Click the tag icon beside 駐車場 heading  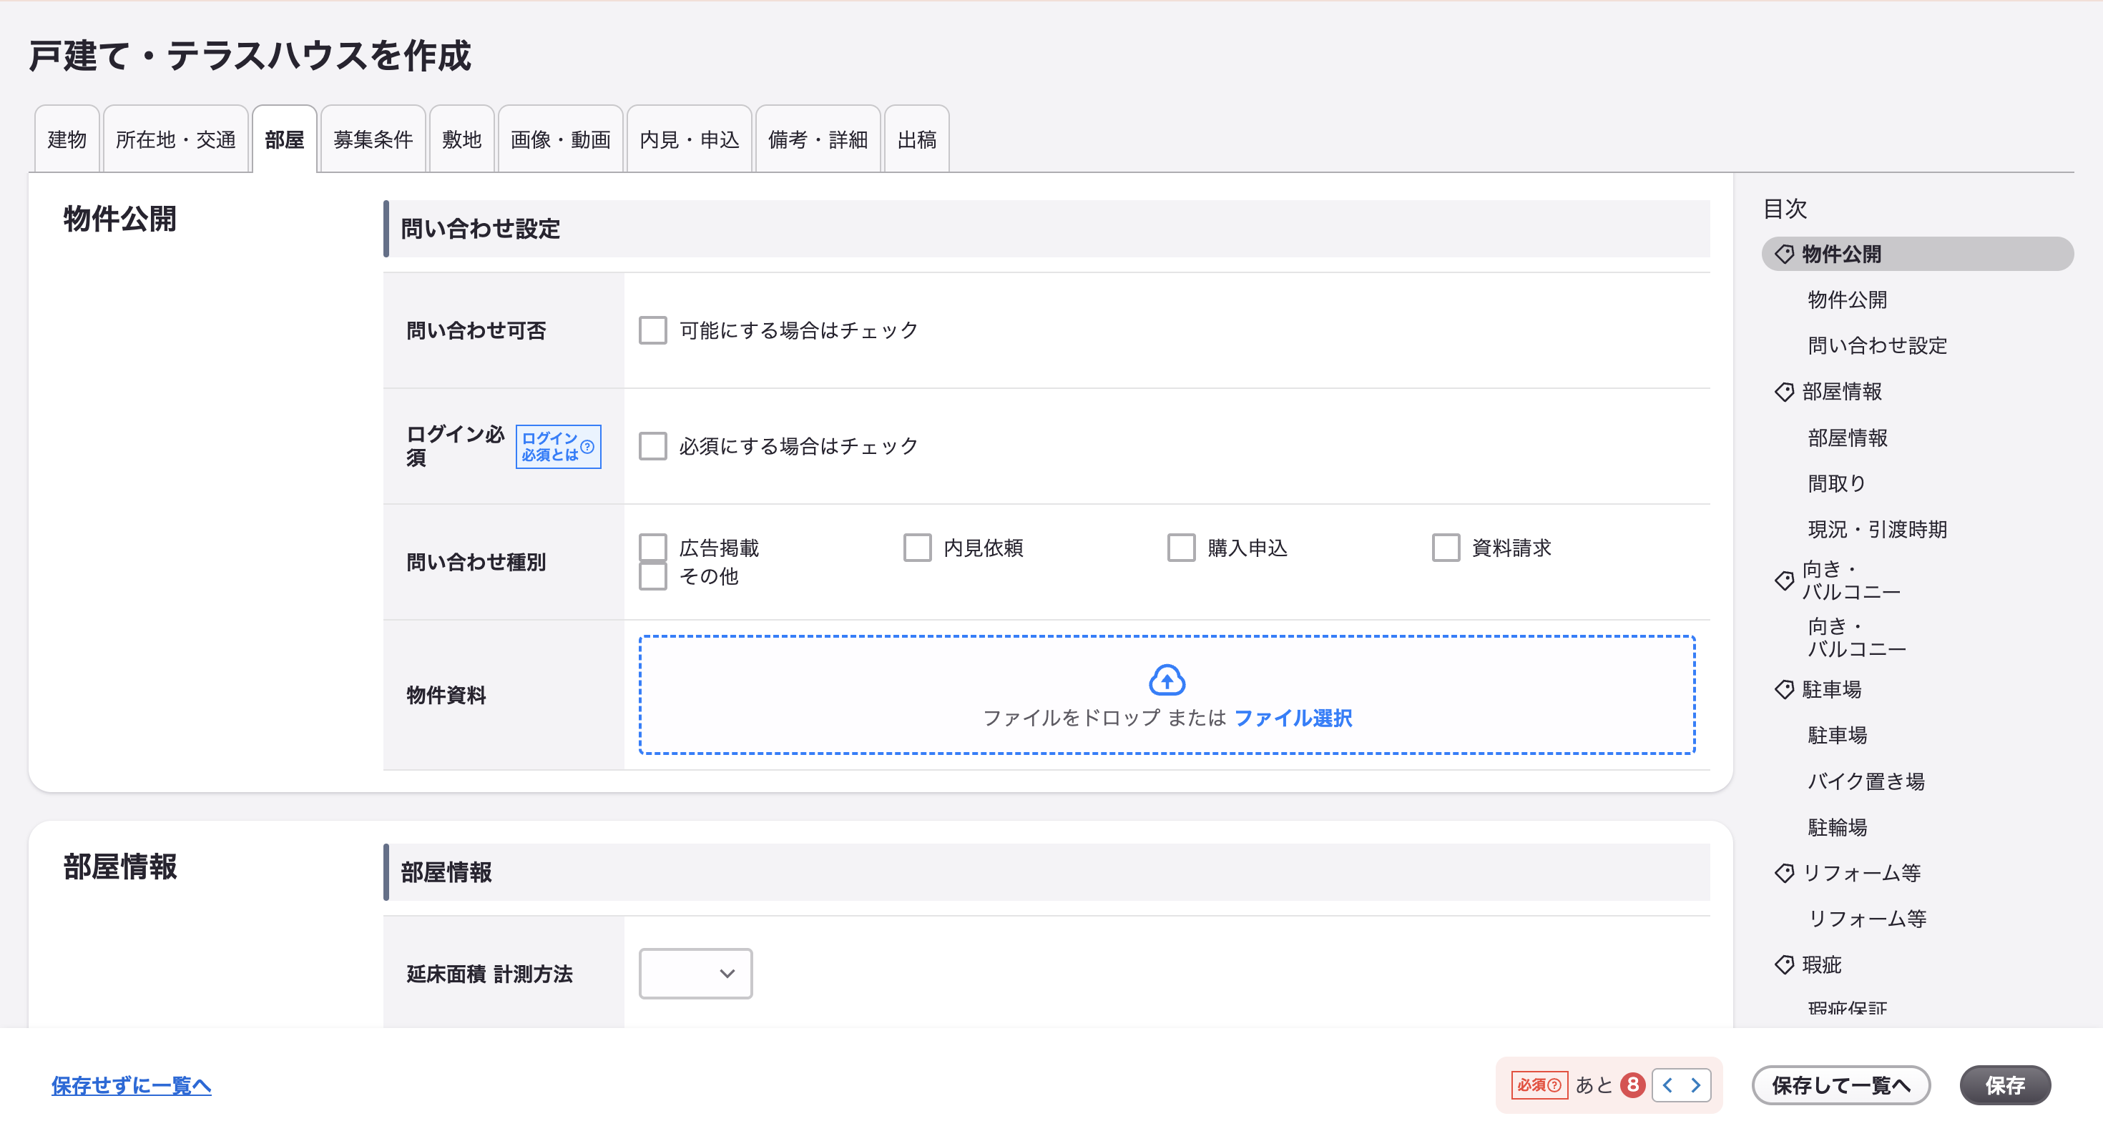coord(1784,690)
